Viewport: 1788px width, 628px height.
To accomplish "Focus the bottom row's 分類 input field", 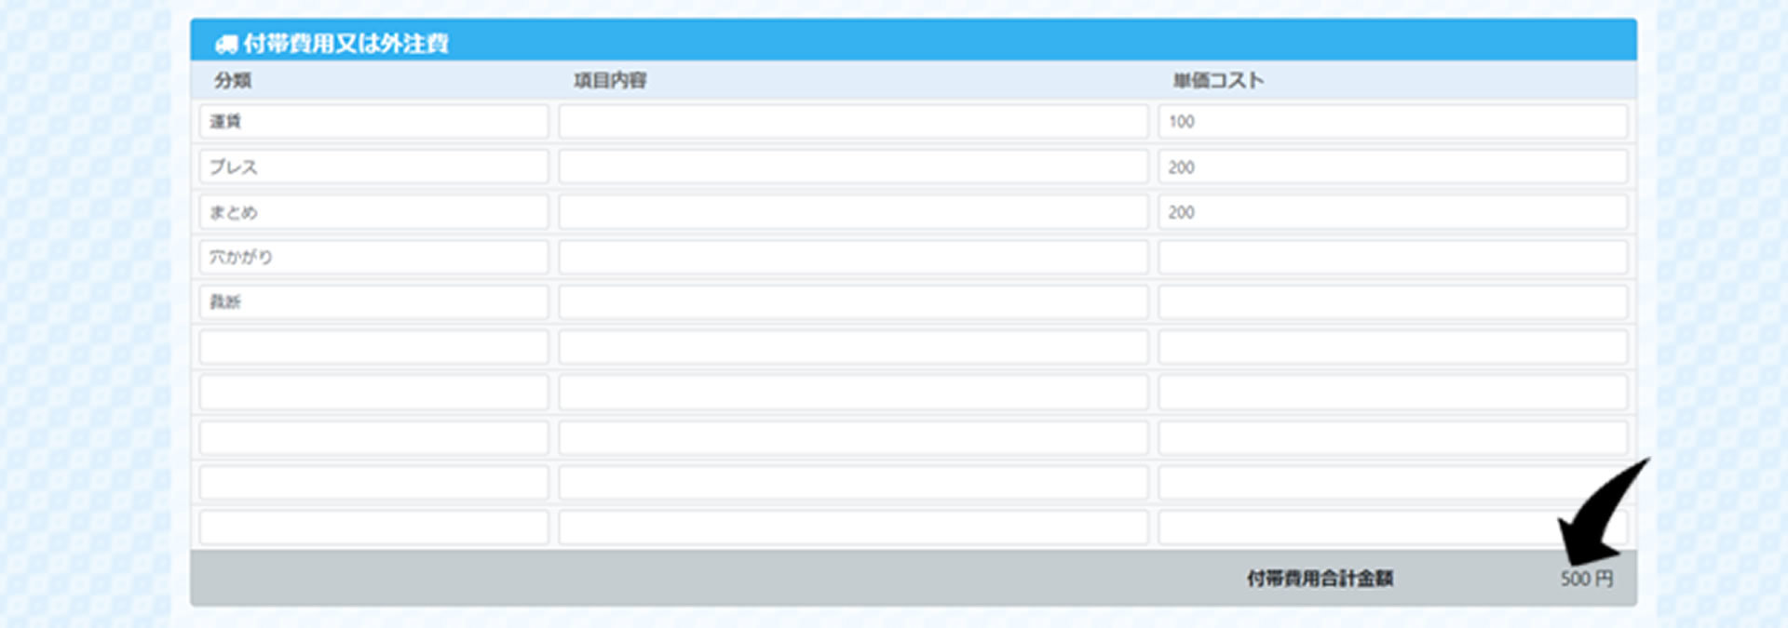I will pyautogui.click(x=373, y=528).
